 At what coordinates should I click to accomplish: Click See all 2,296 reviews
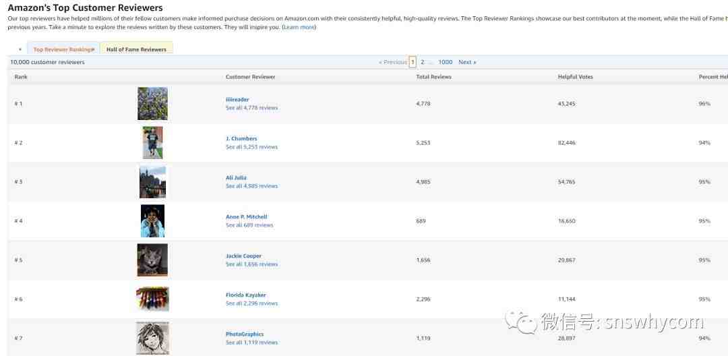tap(251, 303)
